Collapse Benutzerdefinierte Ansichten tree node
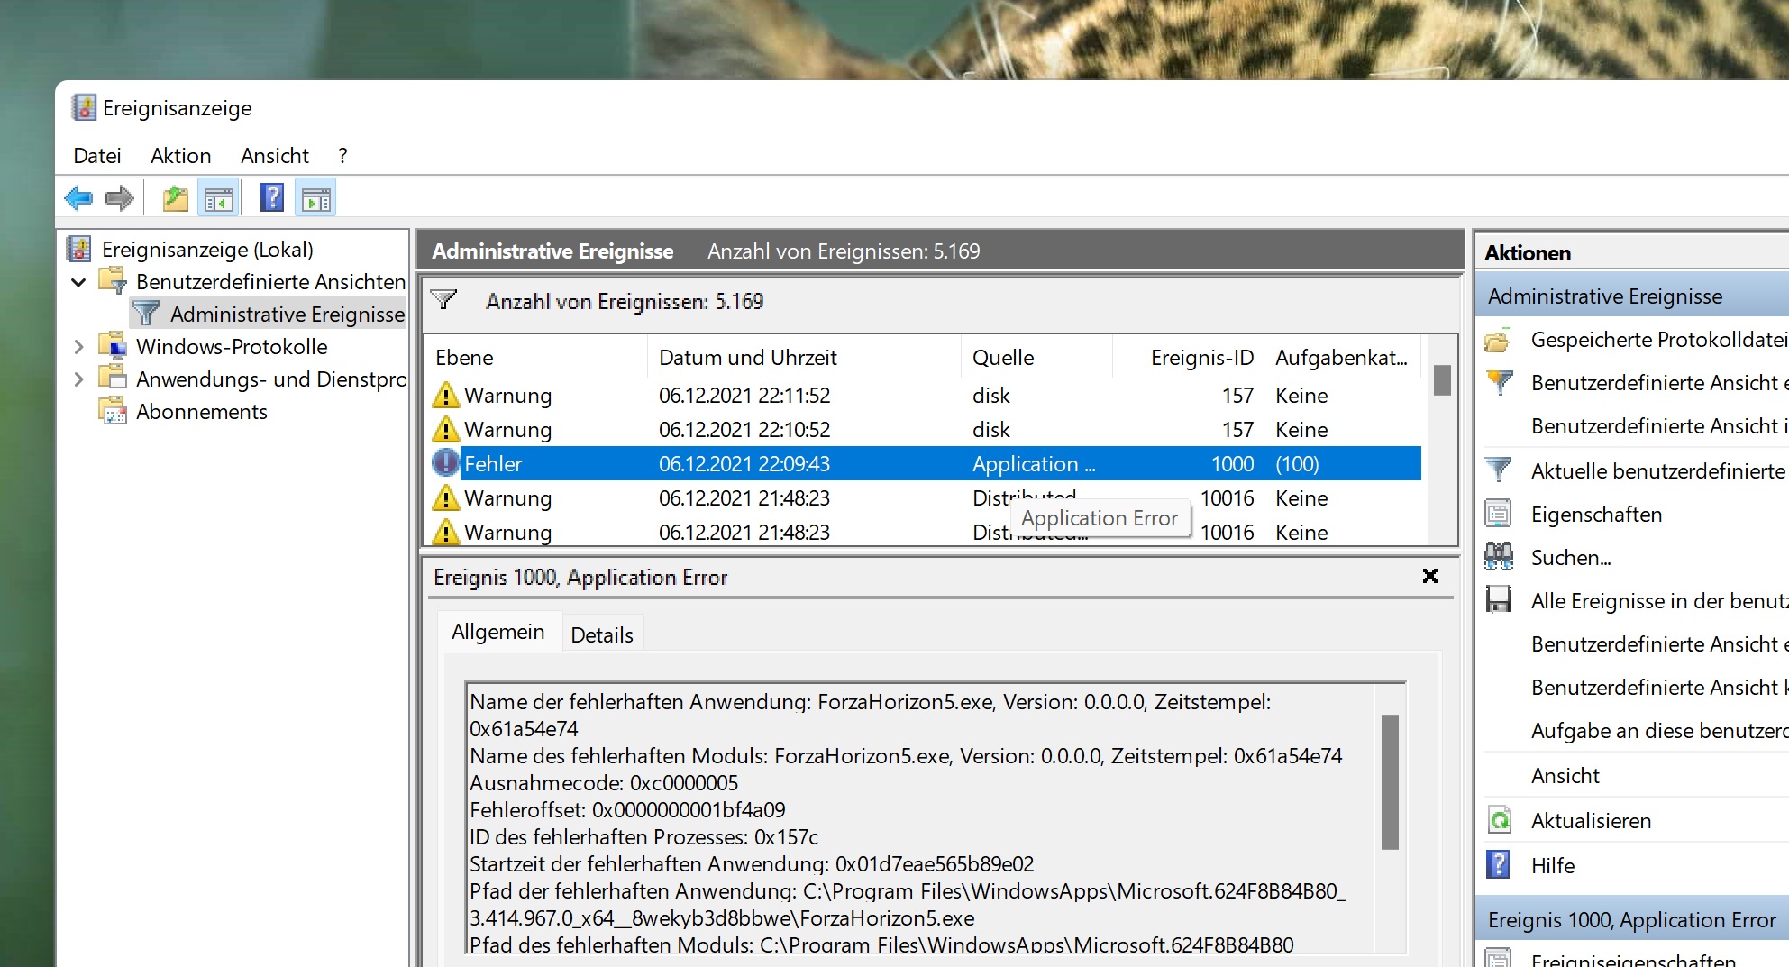The image size is (1789, 967). 78,282
